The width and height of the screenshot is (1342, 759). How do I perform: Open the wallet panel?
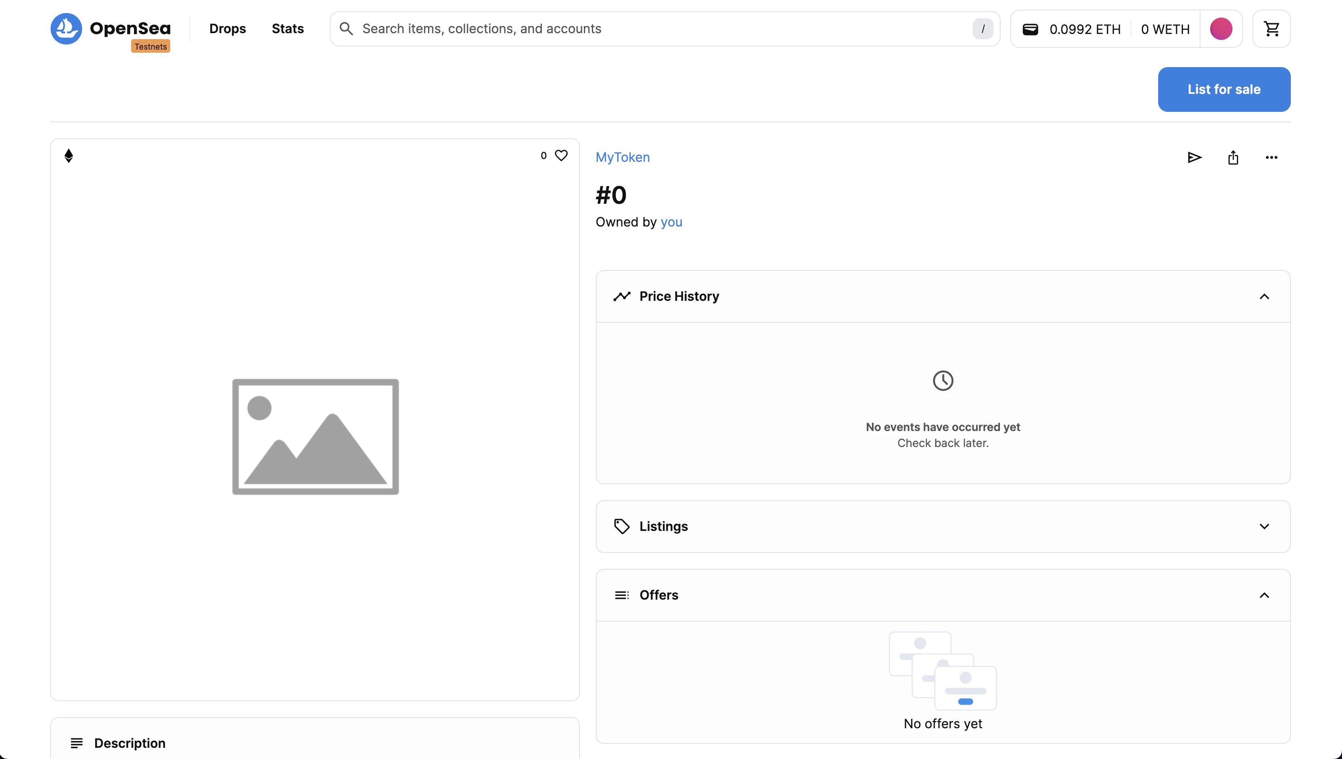[1030, 29]
